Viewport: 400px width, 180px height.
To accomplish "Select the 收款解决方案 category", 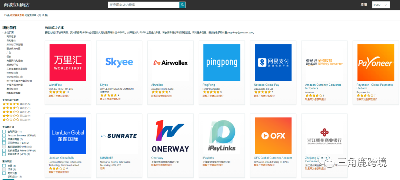I will coord(14,93).
